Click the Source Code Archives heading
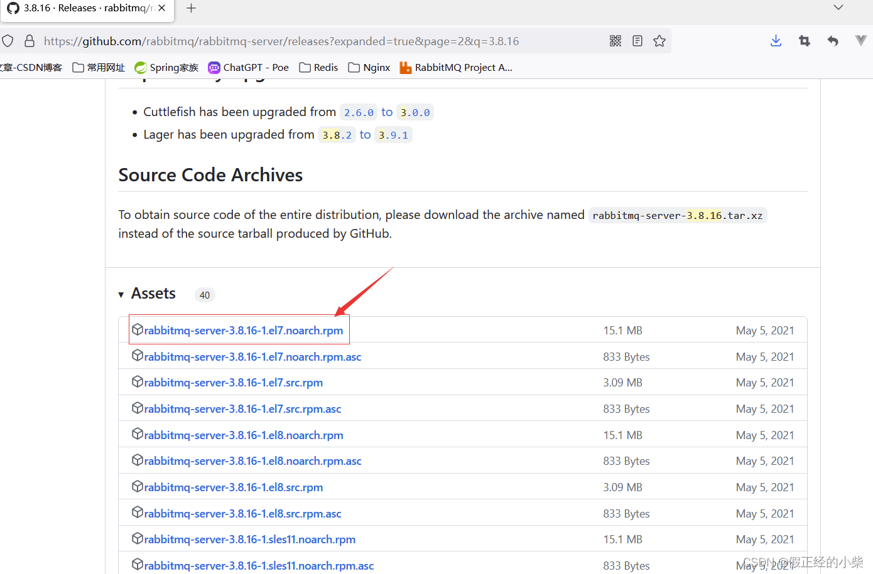 click(210, 175)
